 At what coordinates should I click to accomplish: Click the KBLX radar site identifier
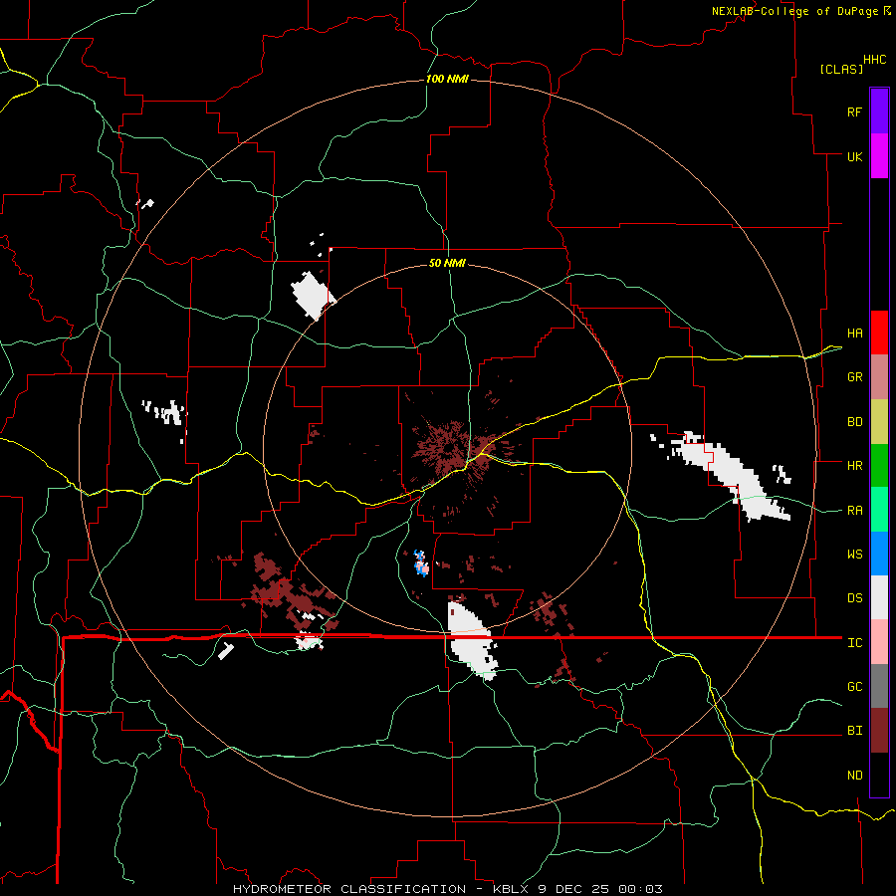tap(513, 889)
